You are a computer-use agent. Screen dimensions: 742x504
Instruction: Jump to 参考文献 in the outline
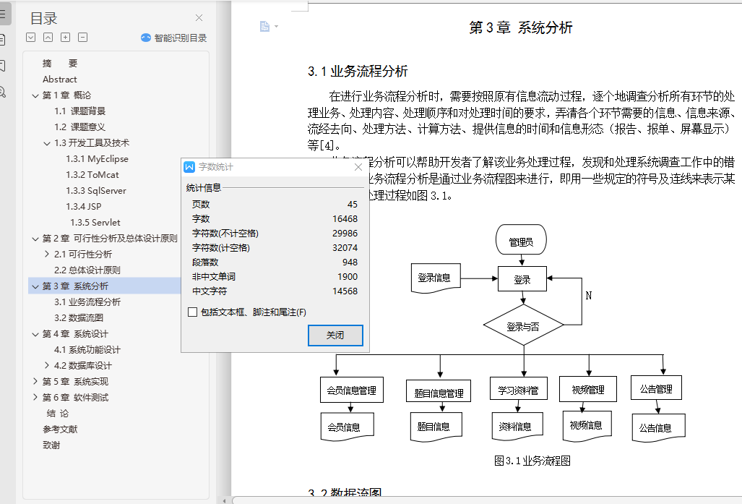tap(60, 429)
